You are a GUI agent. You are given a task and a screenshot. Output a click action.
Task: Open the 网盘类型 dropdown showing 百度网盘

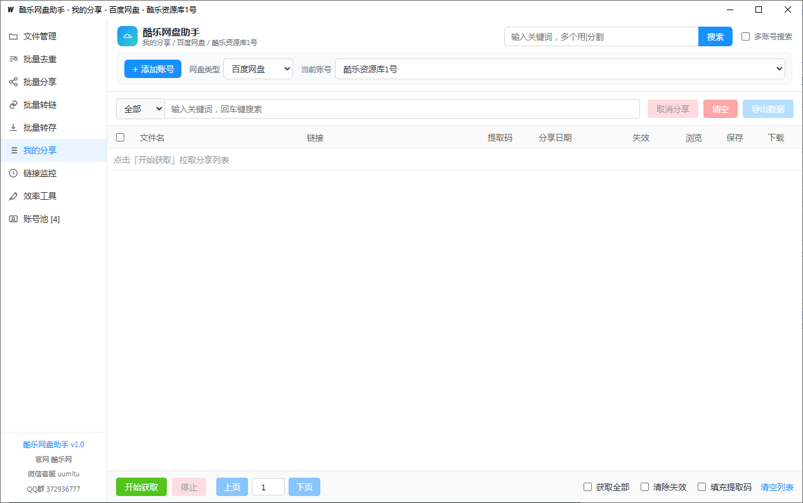(258, 69)
